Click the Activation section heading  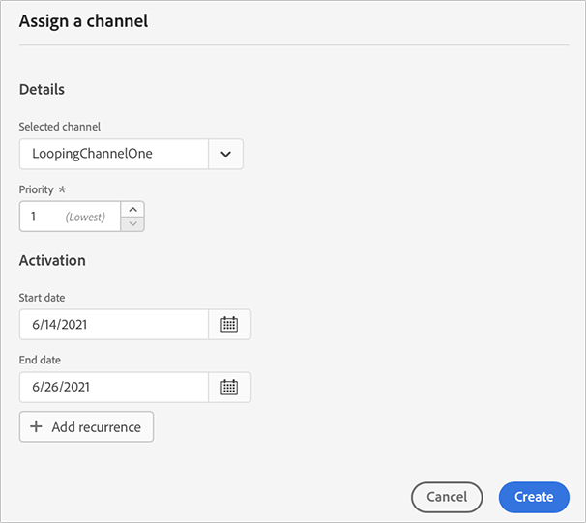point(52,260)
